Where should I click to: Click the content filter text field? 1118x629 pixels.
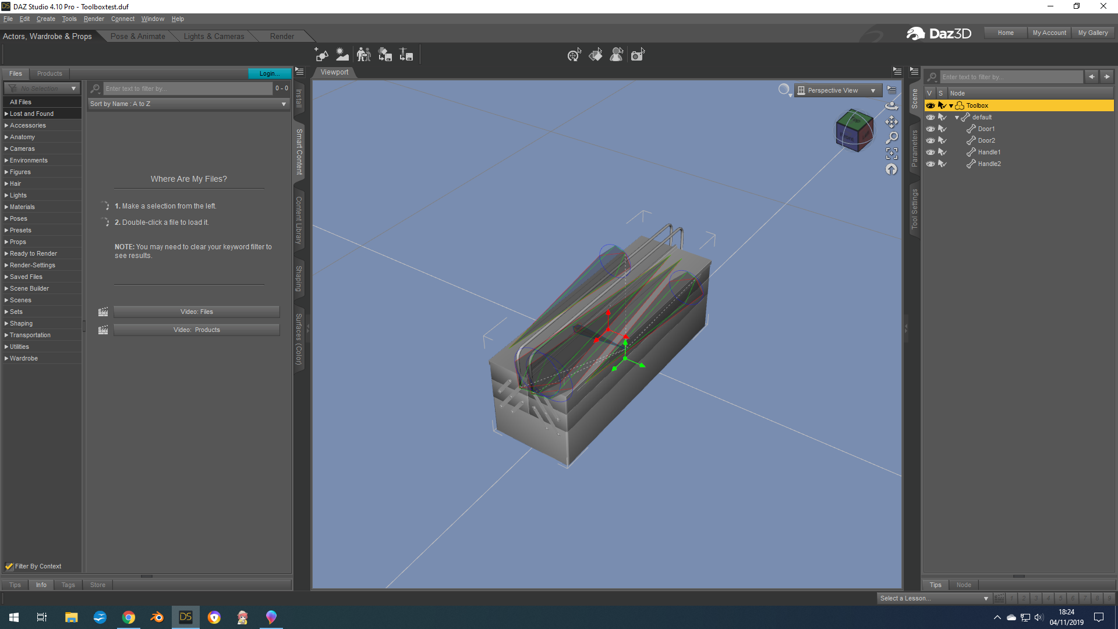click(x=187, y=89)
